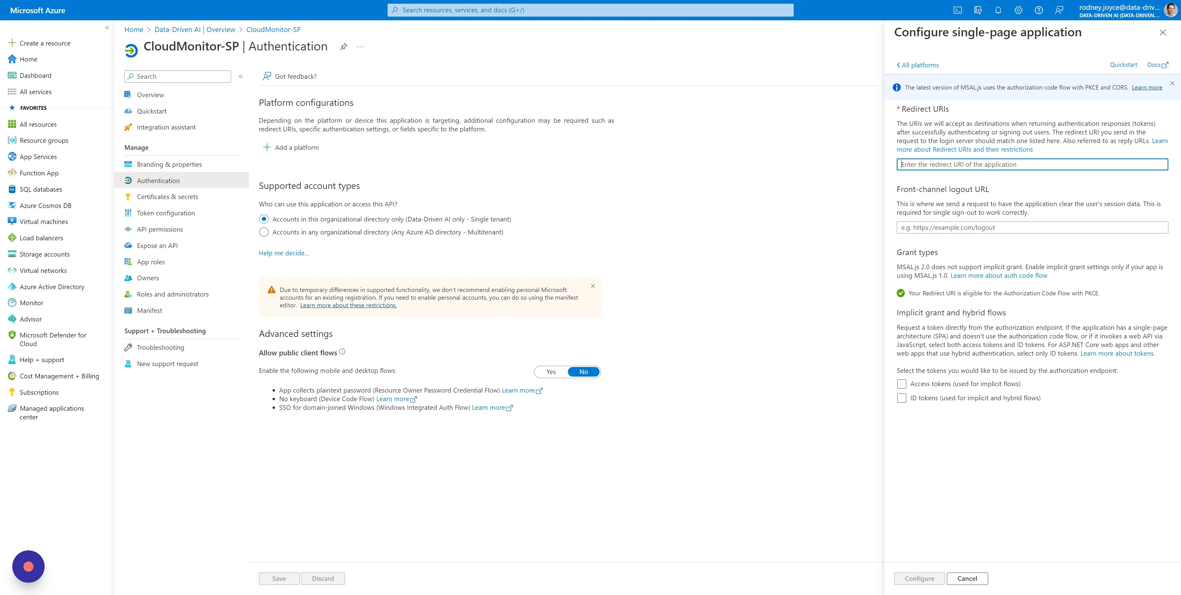Pin the CloudMonitor-SP Authentication blade

pyautogui.click(x=343, y=46)
